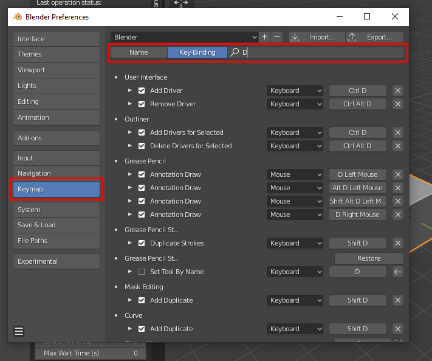Open the Experimental preferences tab
The height and width of the screenshot is (361, 432).
click(57, 261)
